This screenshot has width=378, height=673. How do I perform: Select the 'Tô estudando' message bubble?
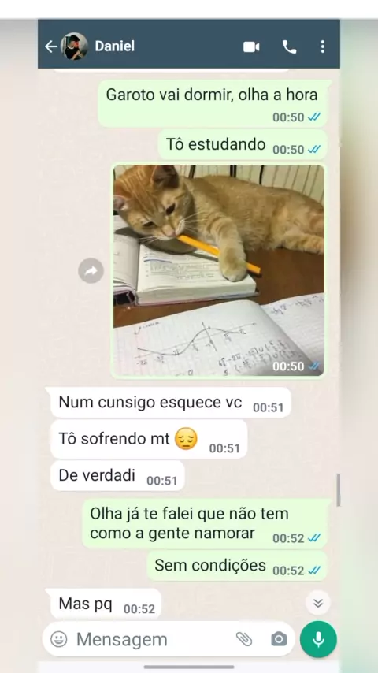243,145
